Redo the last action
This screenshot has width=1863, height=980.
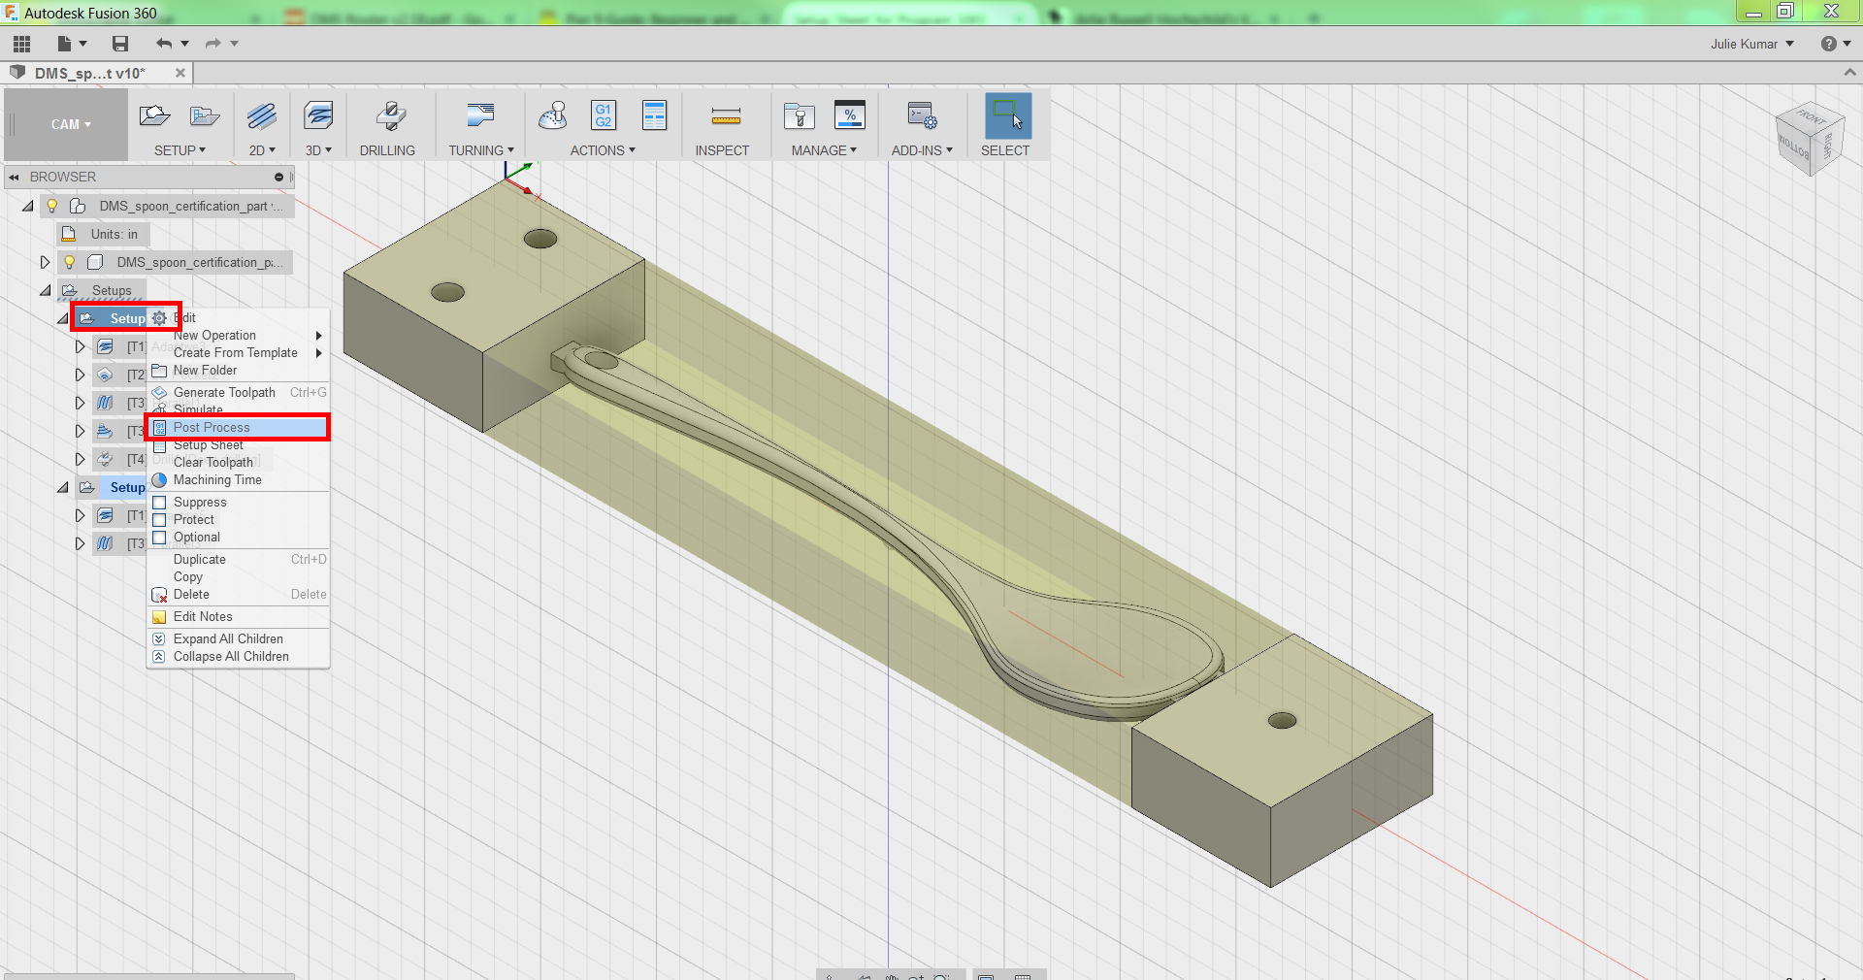[212, 44]
